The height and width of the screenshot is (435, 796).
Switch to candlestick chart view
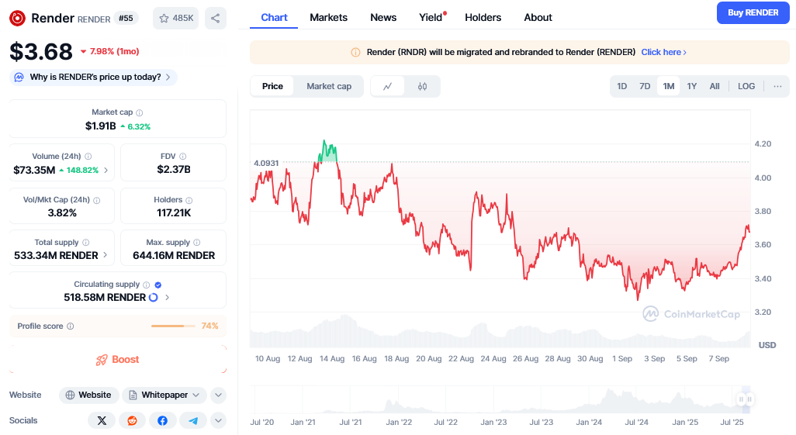tap(422, 86)
